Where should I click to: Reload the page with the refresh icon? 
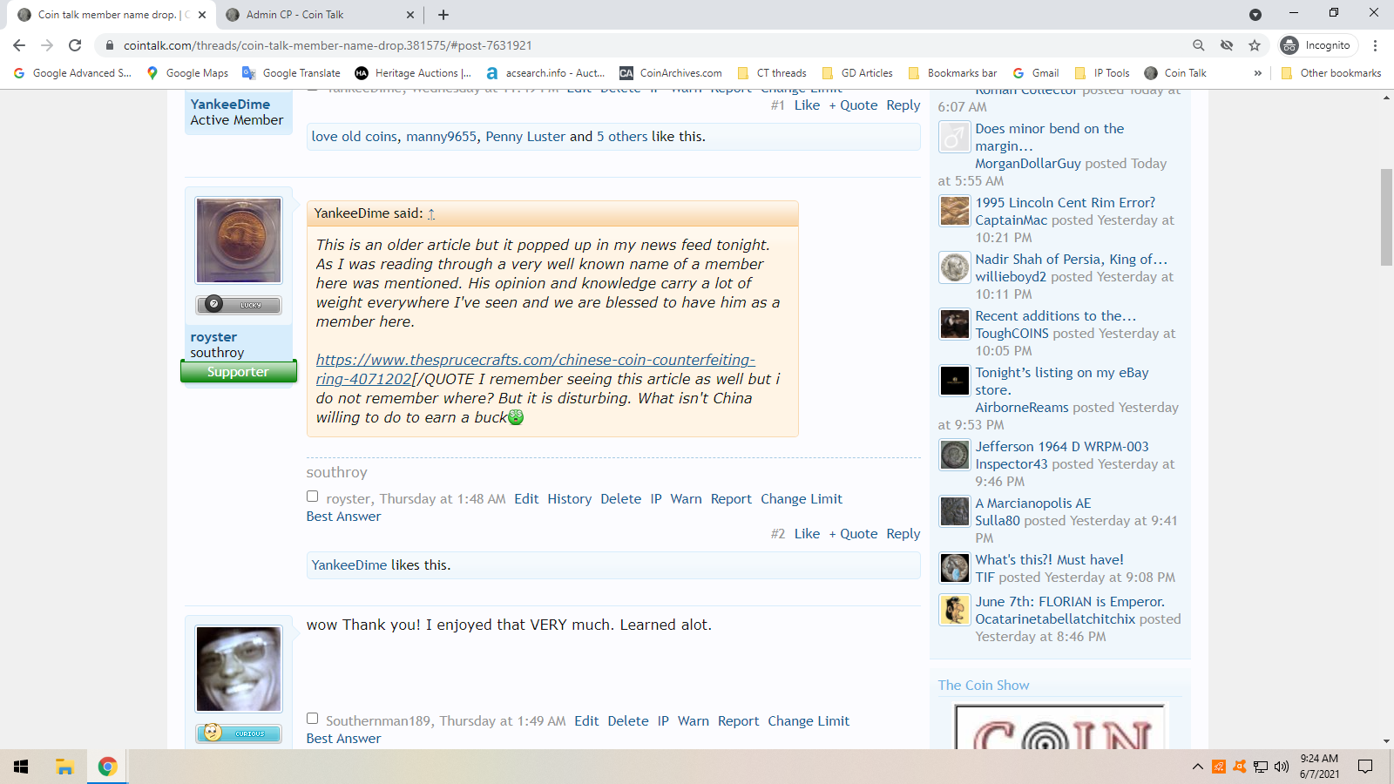[x=75, y=45]
